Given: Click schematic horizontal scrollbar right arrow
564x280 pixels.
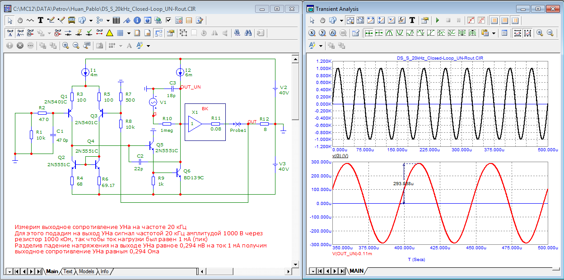Looking at the screenshot, I should click(289, 271).
